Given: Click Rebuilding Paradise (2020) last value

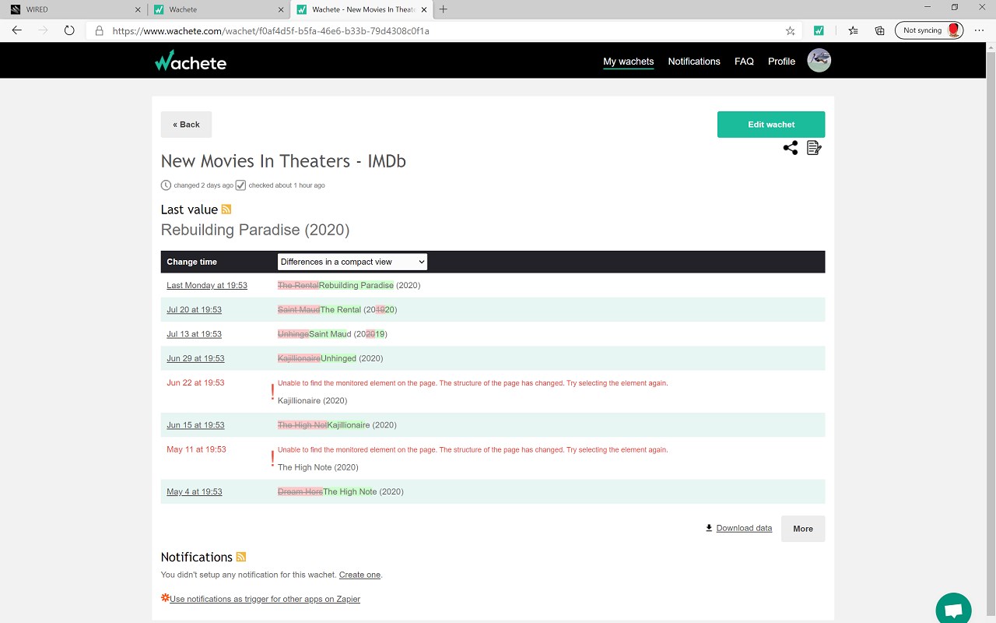Looking at the screenshot, I should (x=255, y=230).
